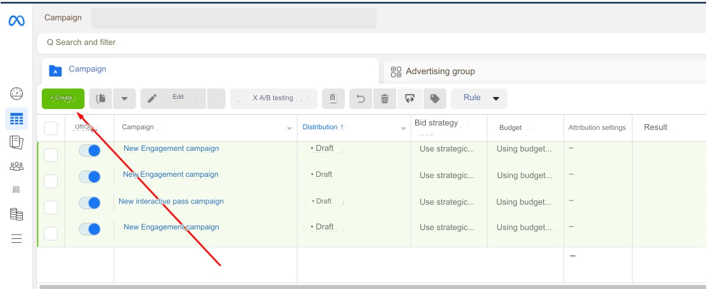Click the trash delete icon
Viewport: 708px width, 289px height.
coord(385,98)
